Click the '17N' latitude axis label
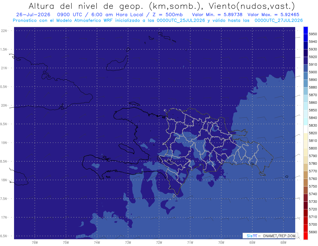Image resolution: width=318 pixels, height=246 pixels. pyautogui.click(x=4, y=217)
